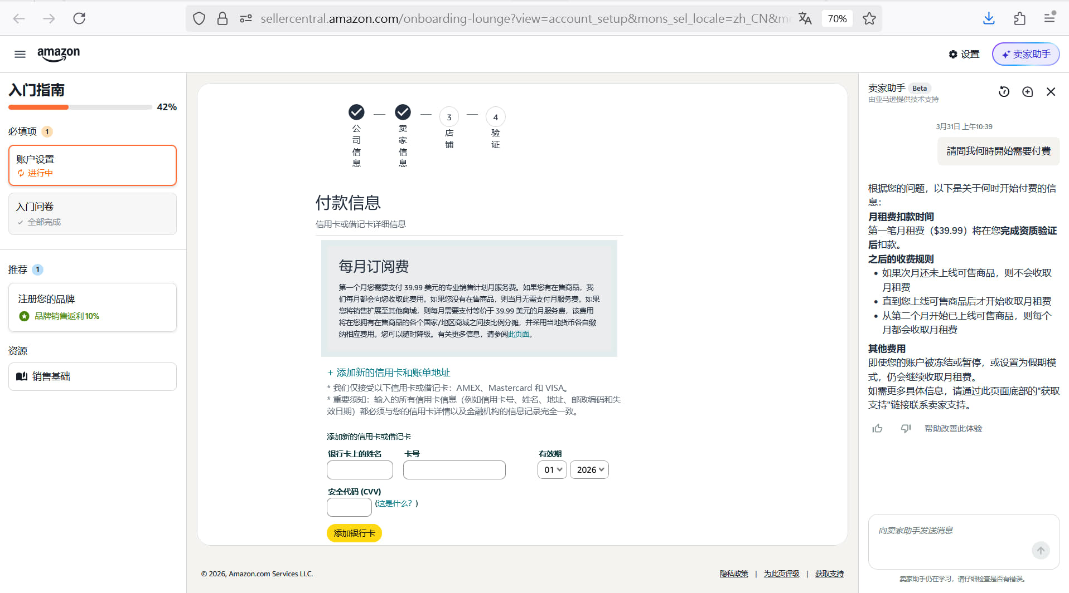Open 销售基础 resource item

93,376
